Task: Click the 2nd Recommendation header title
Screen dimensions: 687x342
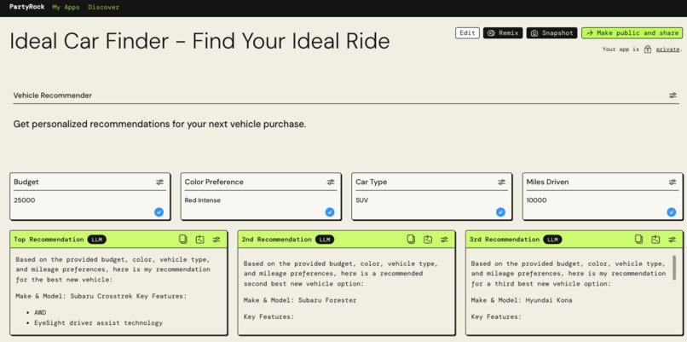Action: tap(276, 240)
